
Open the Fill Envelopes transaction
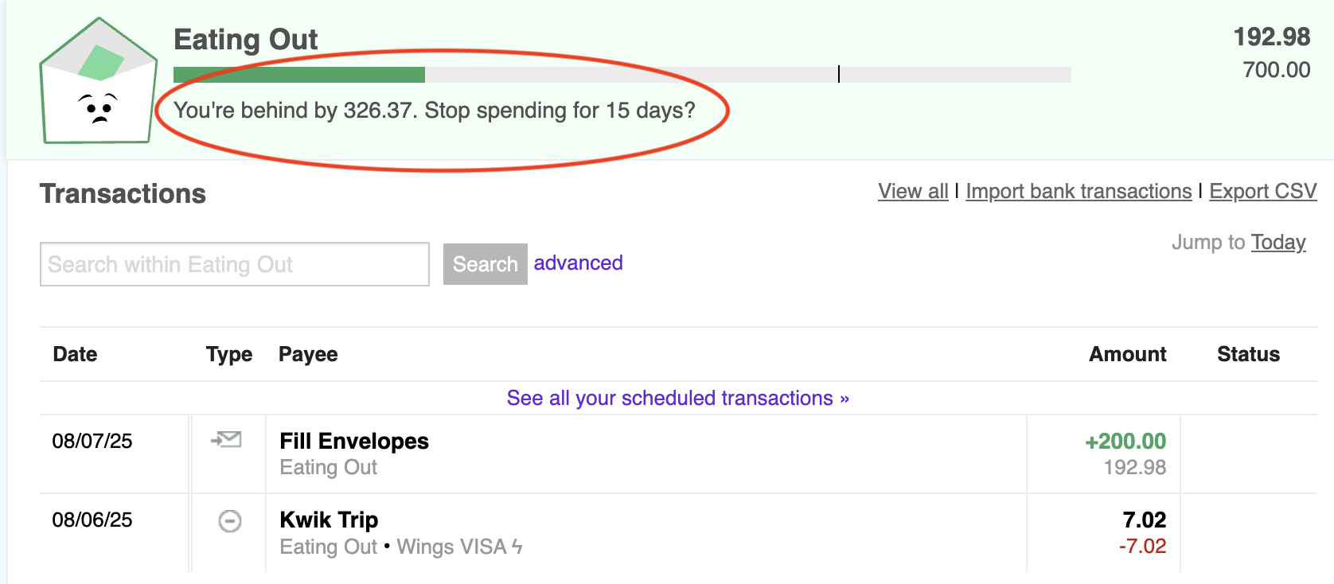354,441
